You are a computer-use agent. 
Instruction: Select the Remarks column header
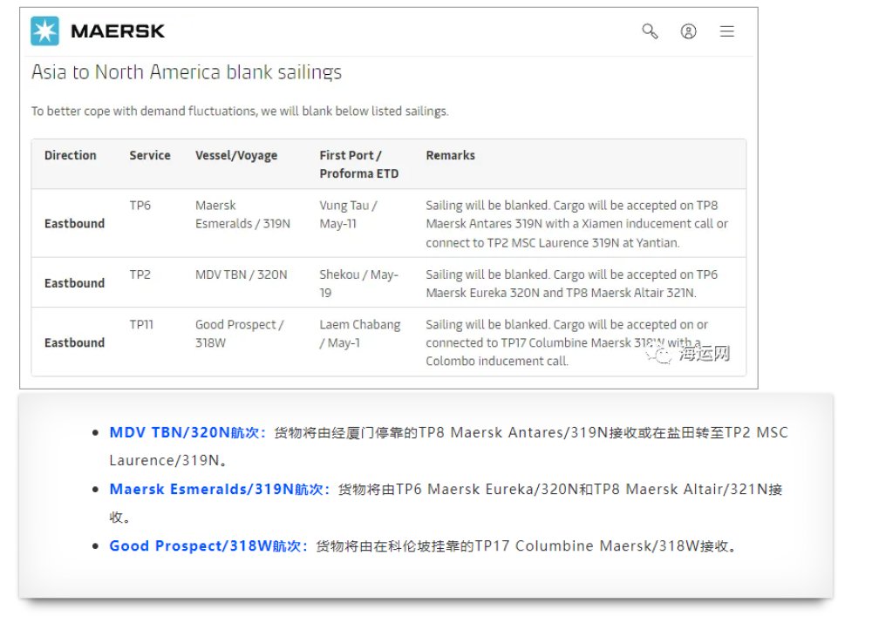tap(451, 155)
